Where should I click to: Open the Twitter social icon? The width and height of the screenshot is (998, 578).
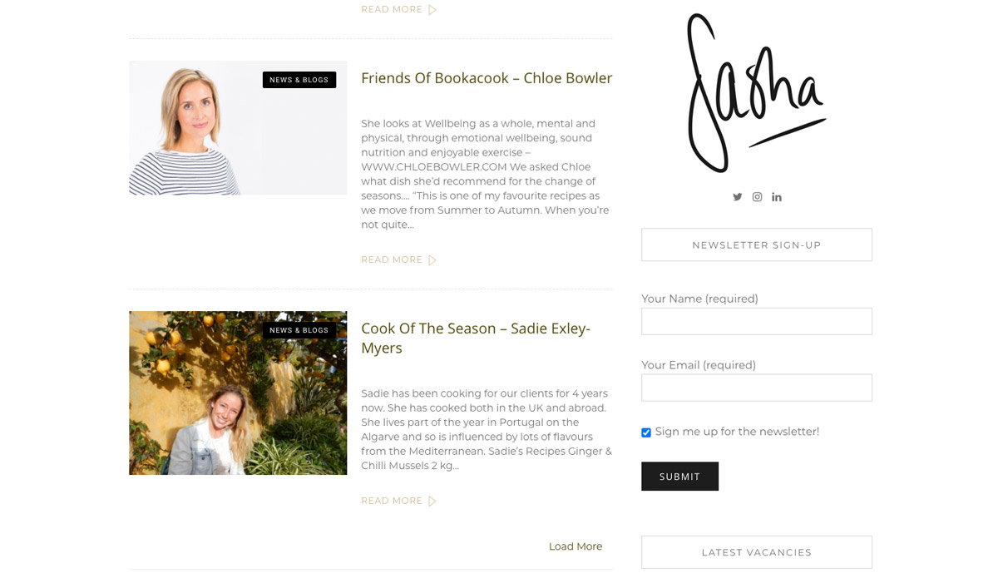tap(737, 197)
